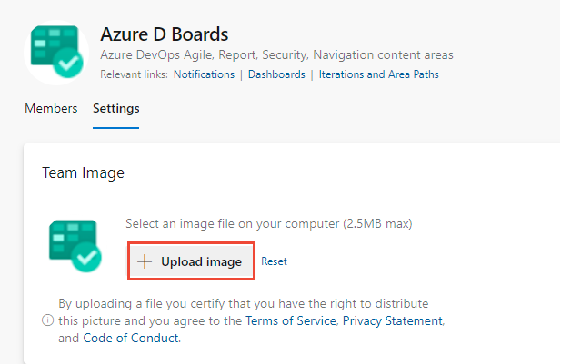Open the Code of Conduct link
Image resolution: width=561 pixels, height=364 pixels.
(x=131, y=338)
